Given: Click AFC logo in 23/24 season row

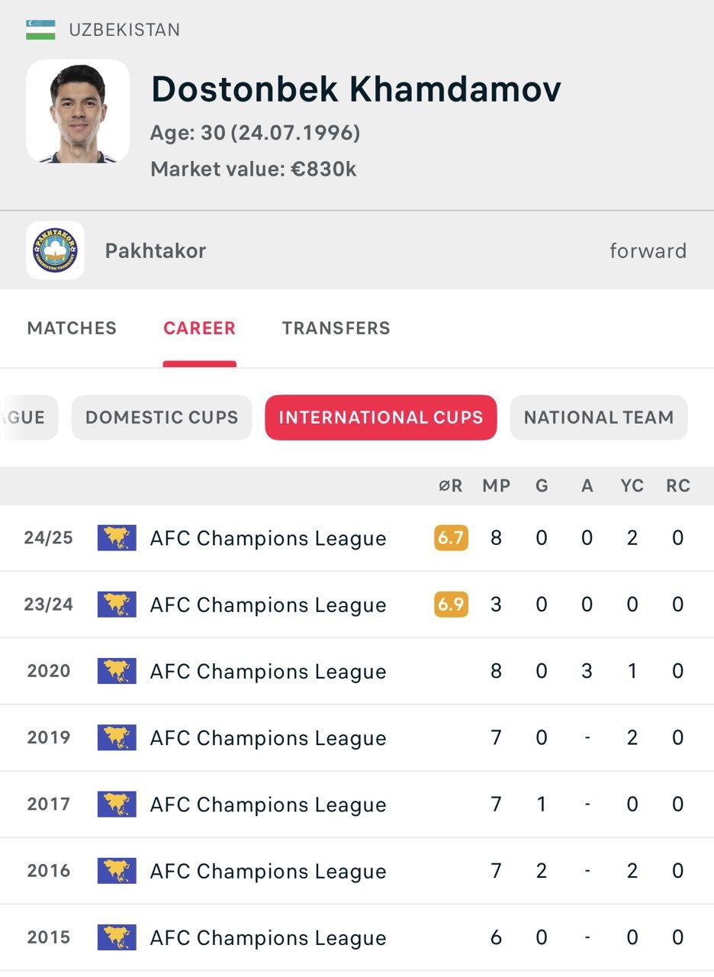Looking at the screenshot, I should click(x=117, y=605).
